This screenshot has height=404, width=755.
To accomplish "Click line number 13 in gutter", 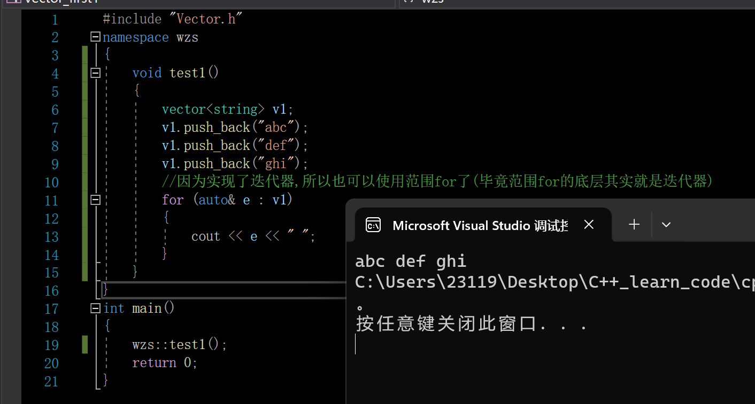I will (x=51, y=237).
